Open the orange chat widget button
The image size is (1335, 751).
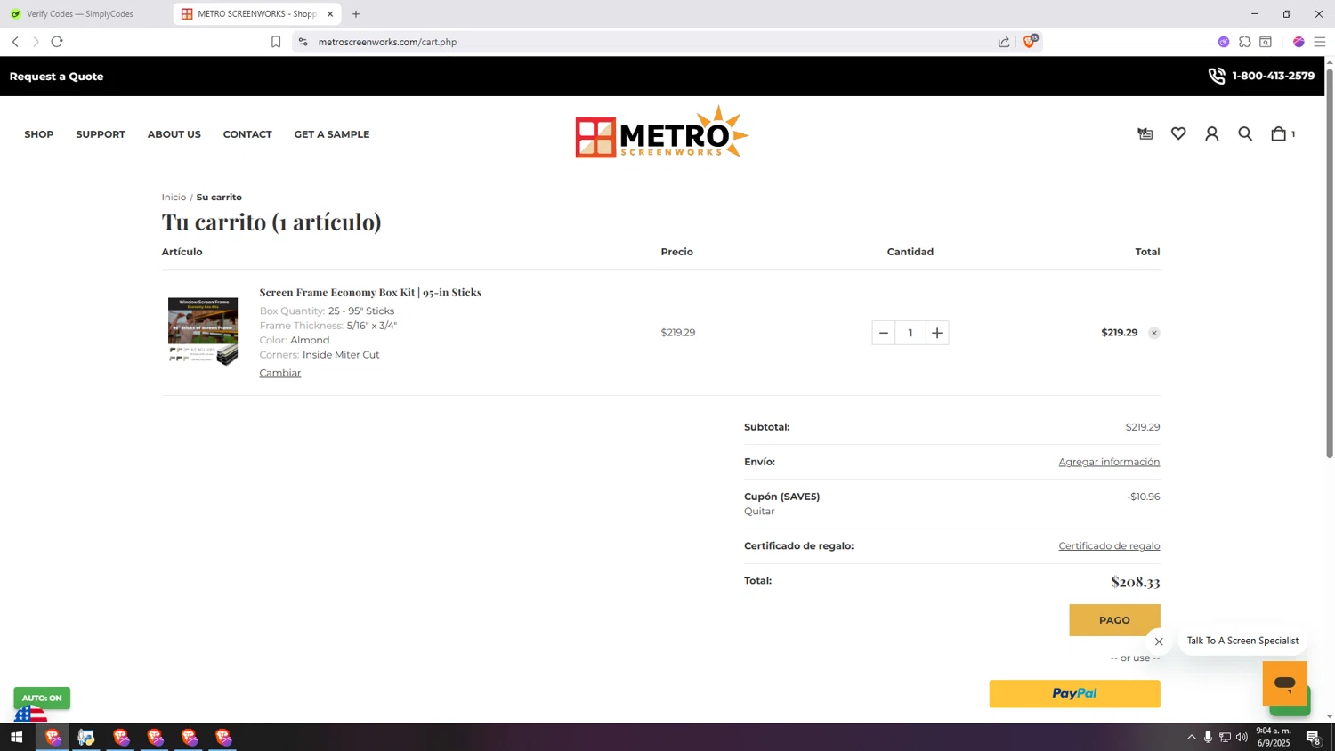pyautogui.click(x=1284, y=683)
